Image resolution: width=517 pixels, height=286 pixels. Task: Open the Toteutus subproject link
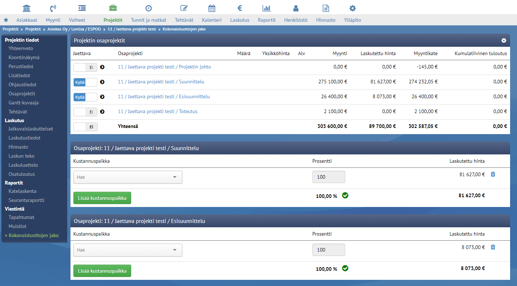(x=158, y=112)
